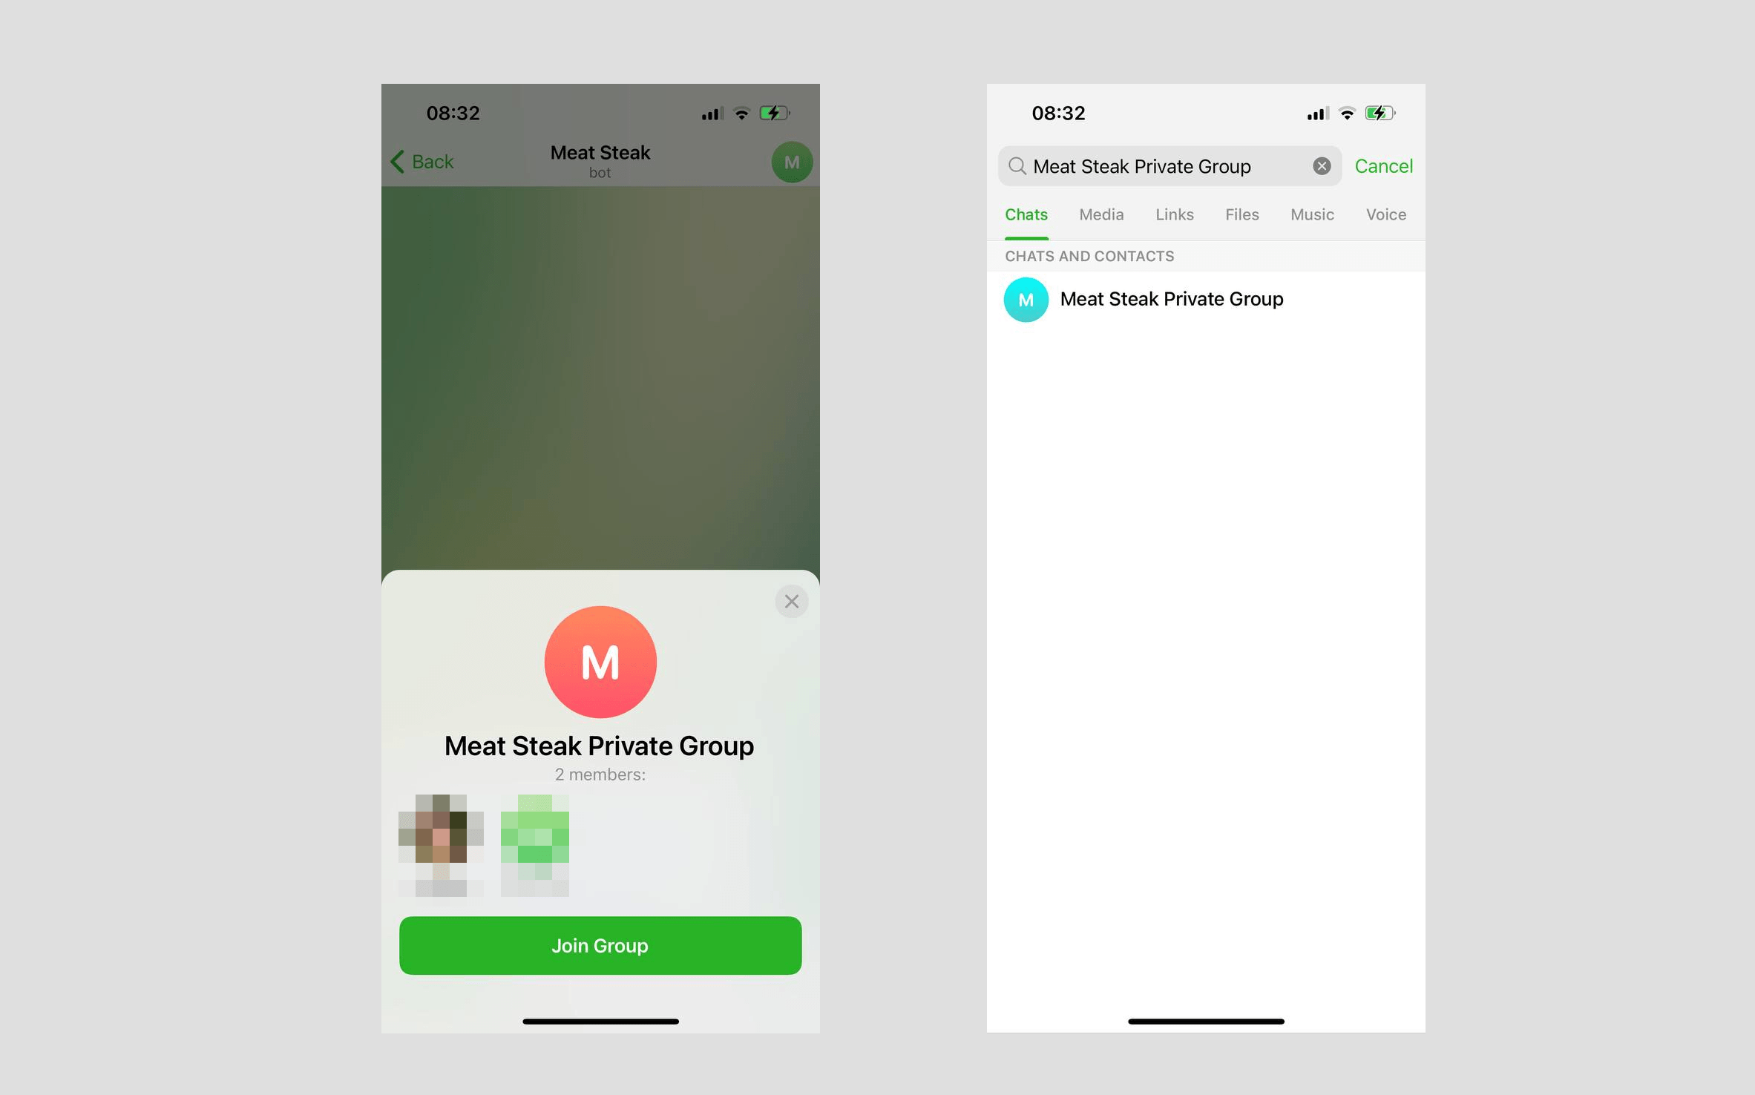
Task: Tap the close button on group preview
Action: pyautogui.click(x=793, y=602)
